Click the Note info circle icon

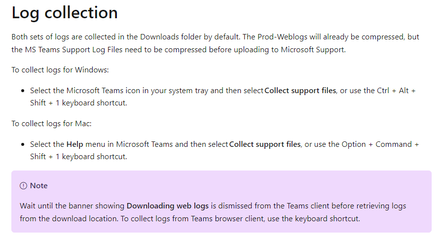pyautogui.click(x=23, y=186)
